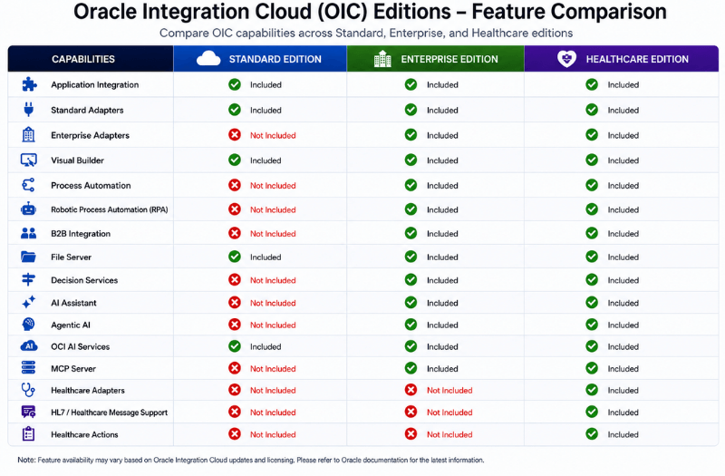725x476 pixels.
Task: Click the 'Visual Builder' row label
Action: pos(77,160)
